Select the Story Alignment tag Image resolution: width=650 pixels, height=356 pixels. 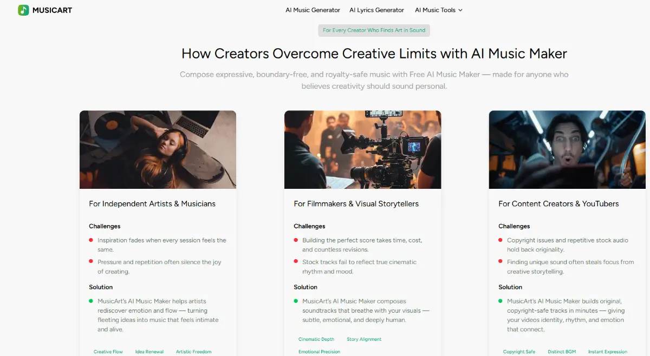364,339
